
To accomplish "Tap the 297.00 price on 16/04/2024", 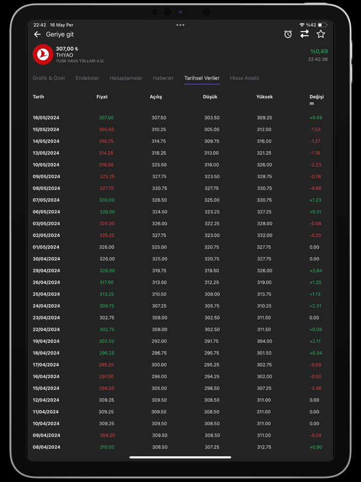I will pos(106,377).
